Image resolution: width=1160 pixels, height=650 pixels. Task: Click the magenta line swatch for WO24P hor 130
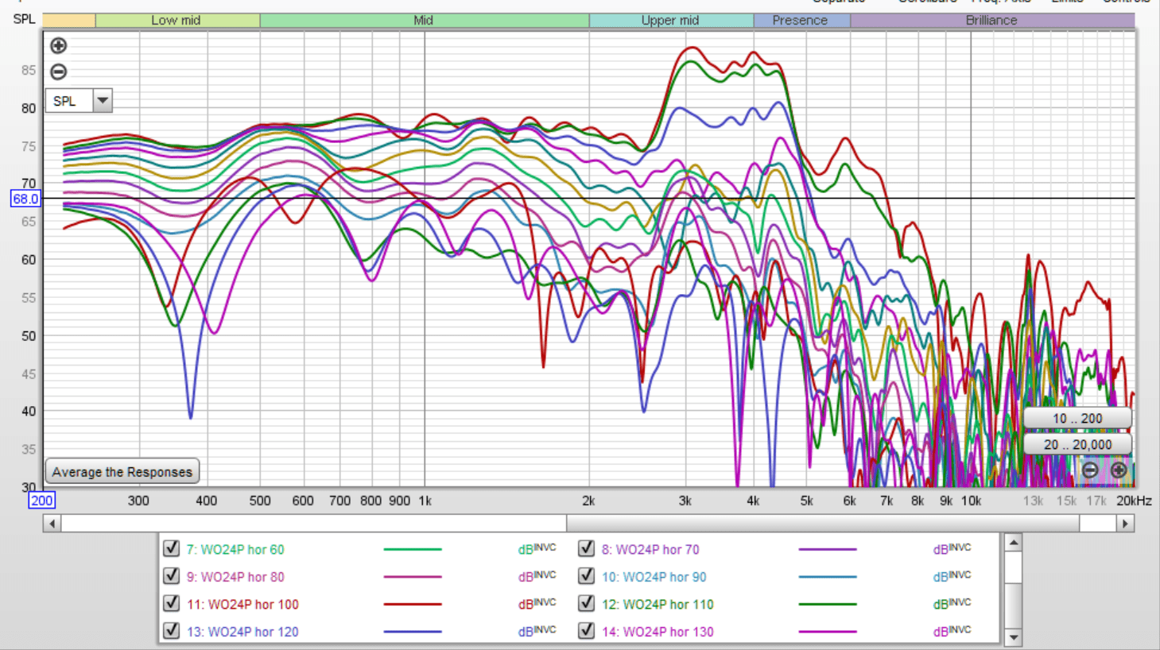[x=828, y=632]
